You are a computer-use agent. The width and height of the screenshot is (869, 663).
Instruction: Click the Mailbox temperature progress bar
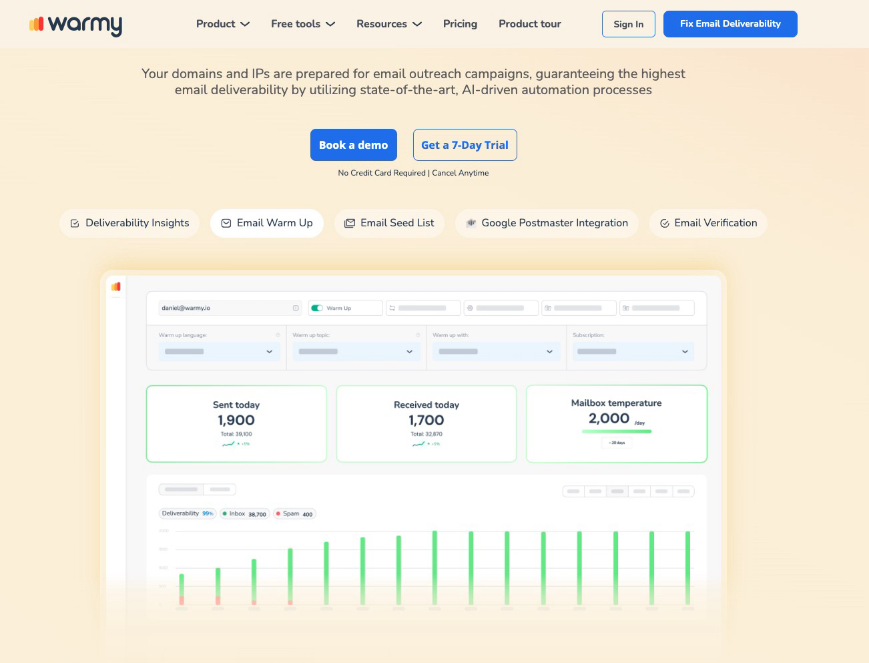pyautogui.click(x=616, y=432)
